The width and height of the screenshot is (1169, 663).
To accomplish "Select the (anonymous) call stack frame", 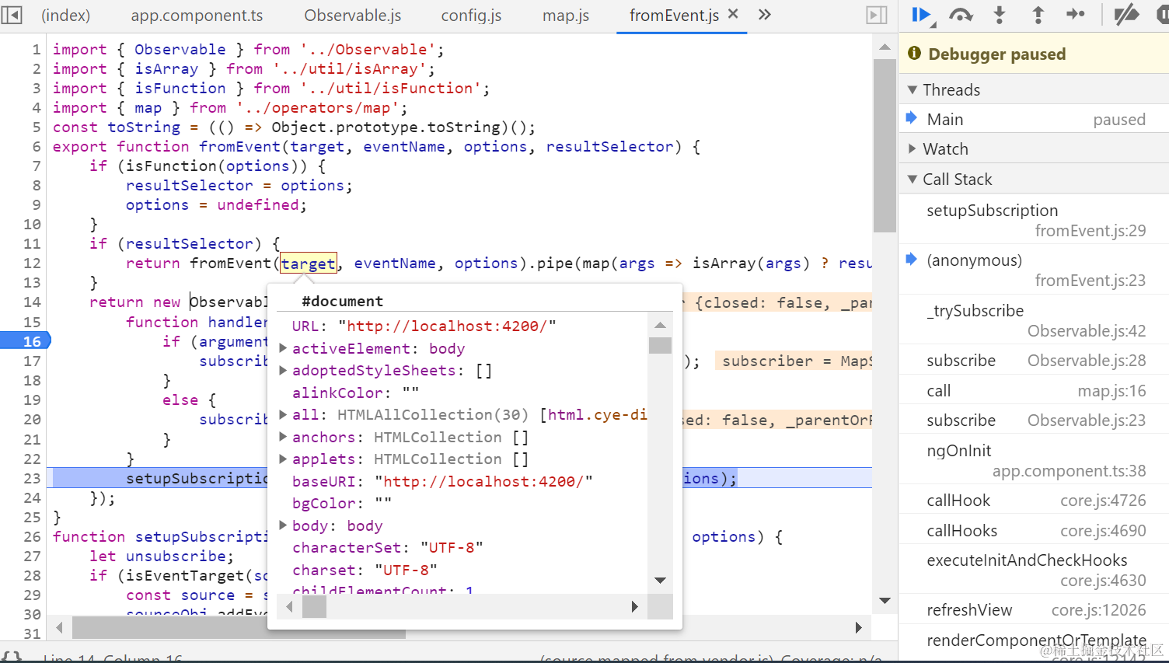I will (1034, 270).
